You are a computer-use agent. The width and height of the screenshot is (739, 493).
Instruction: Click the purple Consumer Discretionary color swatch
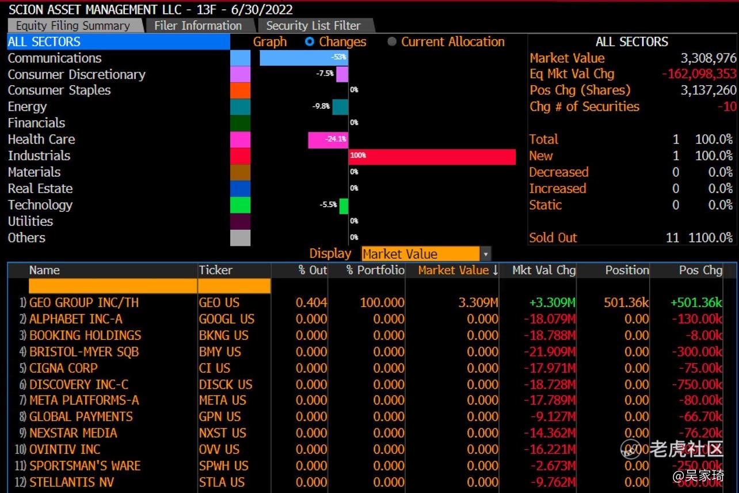coord(241,74)
